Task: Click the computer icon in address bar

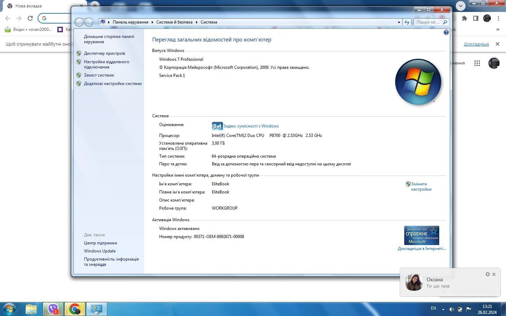Action: pos(103,22)
